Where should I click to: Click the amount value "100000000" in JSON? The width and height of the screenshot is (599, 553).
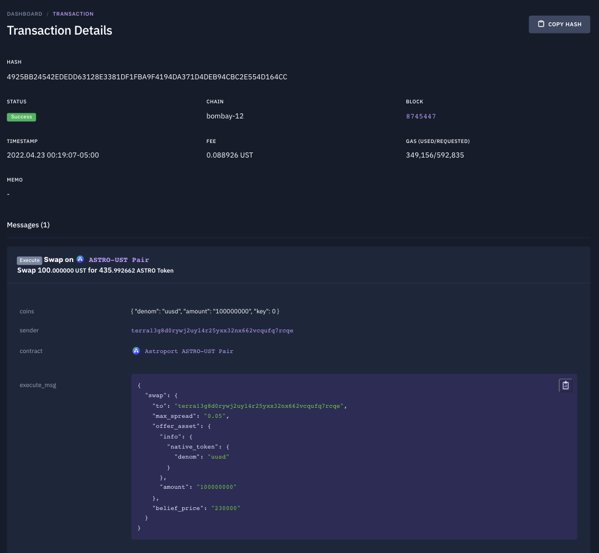217,487
